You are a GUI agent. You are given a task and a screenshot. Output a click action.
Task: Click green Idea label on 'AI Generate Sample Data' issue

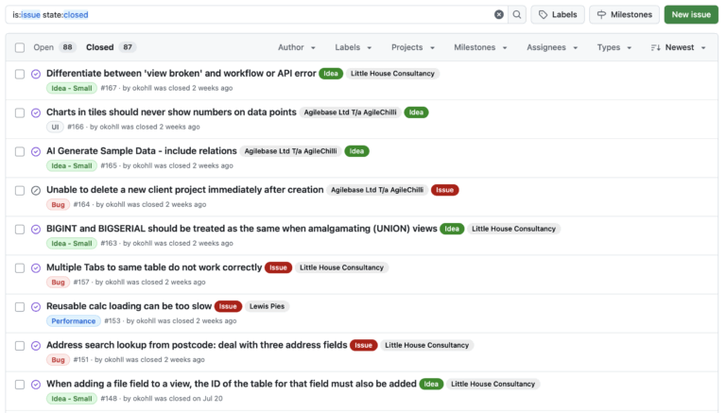point(356,151)
